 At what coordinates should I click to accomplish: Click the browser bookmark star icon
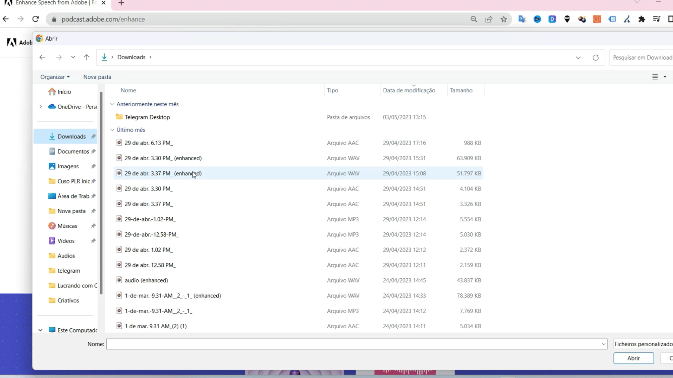pyautogui.click(x=504, y=19)
